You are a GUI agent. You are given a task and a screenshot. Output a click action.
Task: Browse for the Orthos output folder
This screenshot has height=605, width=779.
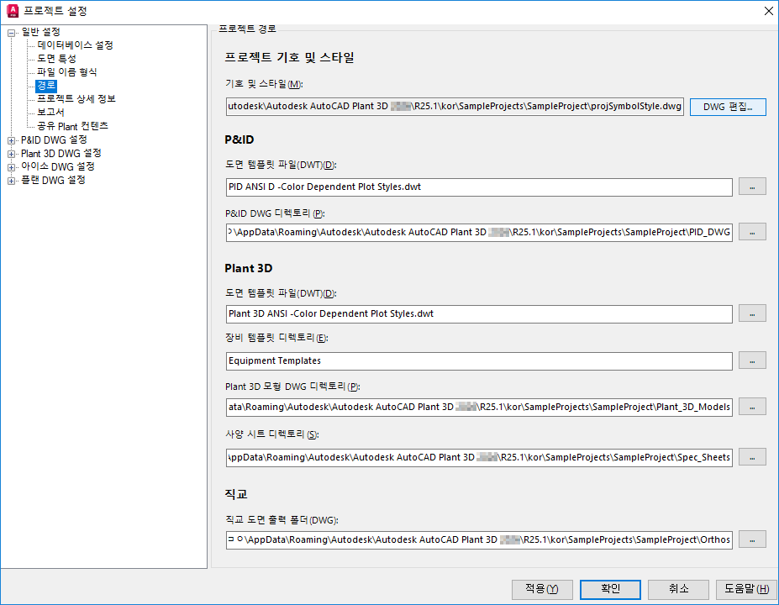point(752,539)
